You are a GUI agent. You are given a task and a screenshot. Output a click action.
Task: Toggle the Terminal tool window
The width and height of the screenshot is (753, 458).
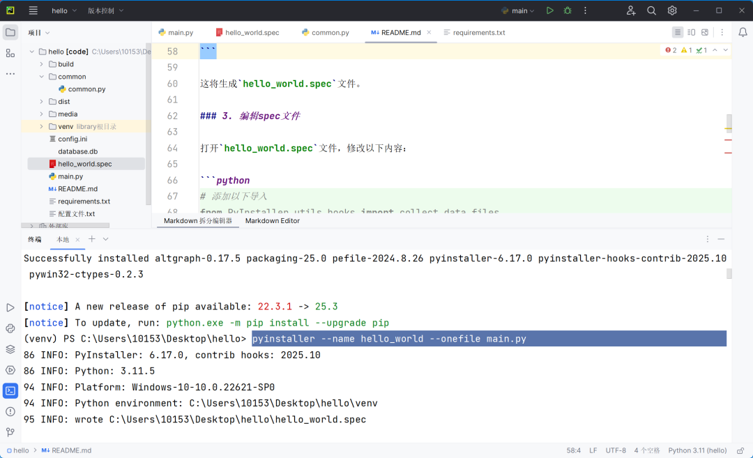coord(10,391)
